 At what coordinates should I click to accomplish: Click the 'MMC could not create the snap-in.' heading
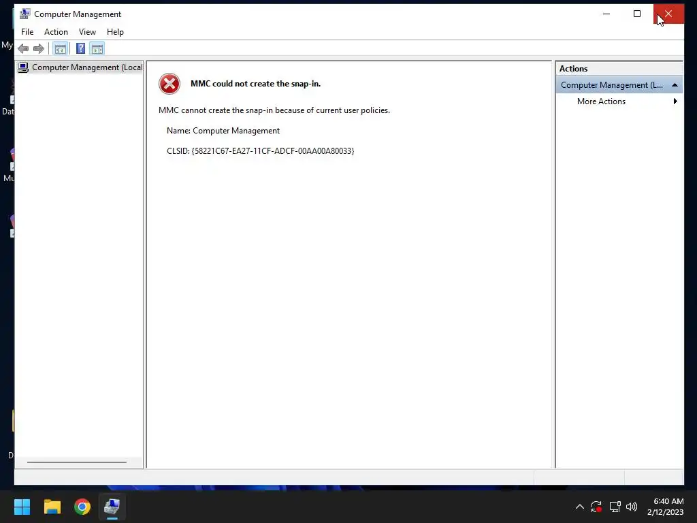click(256, 84)
